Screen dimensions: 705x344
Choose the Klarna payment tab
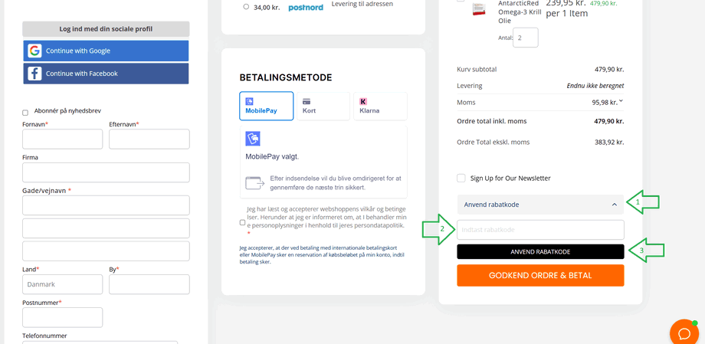(380, 106)
